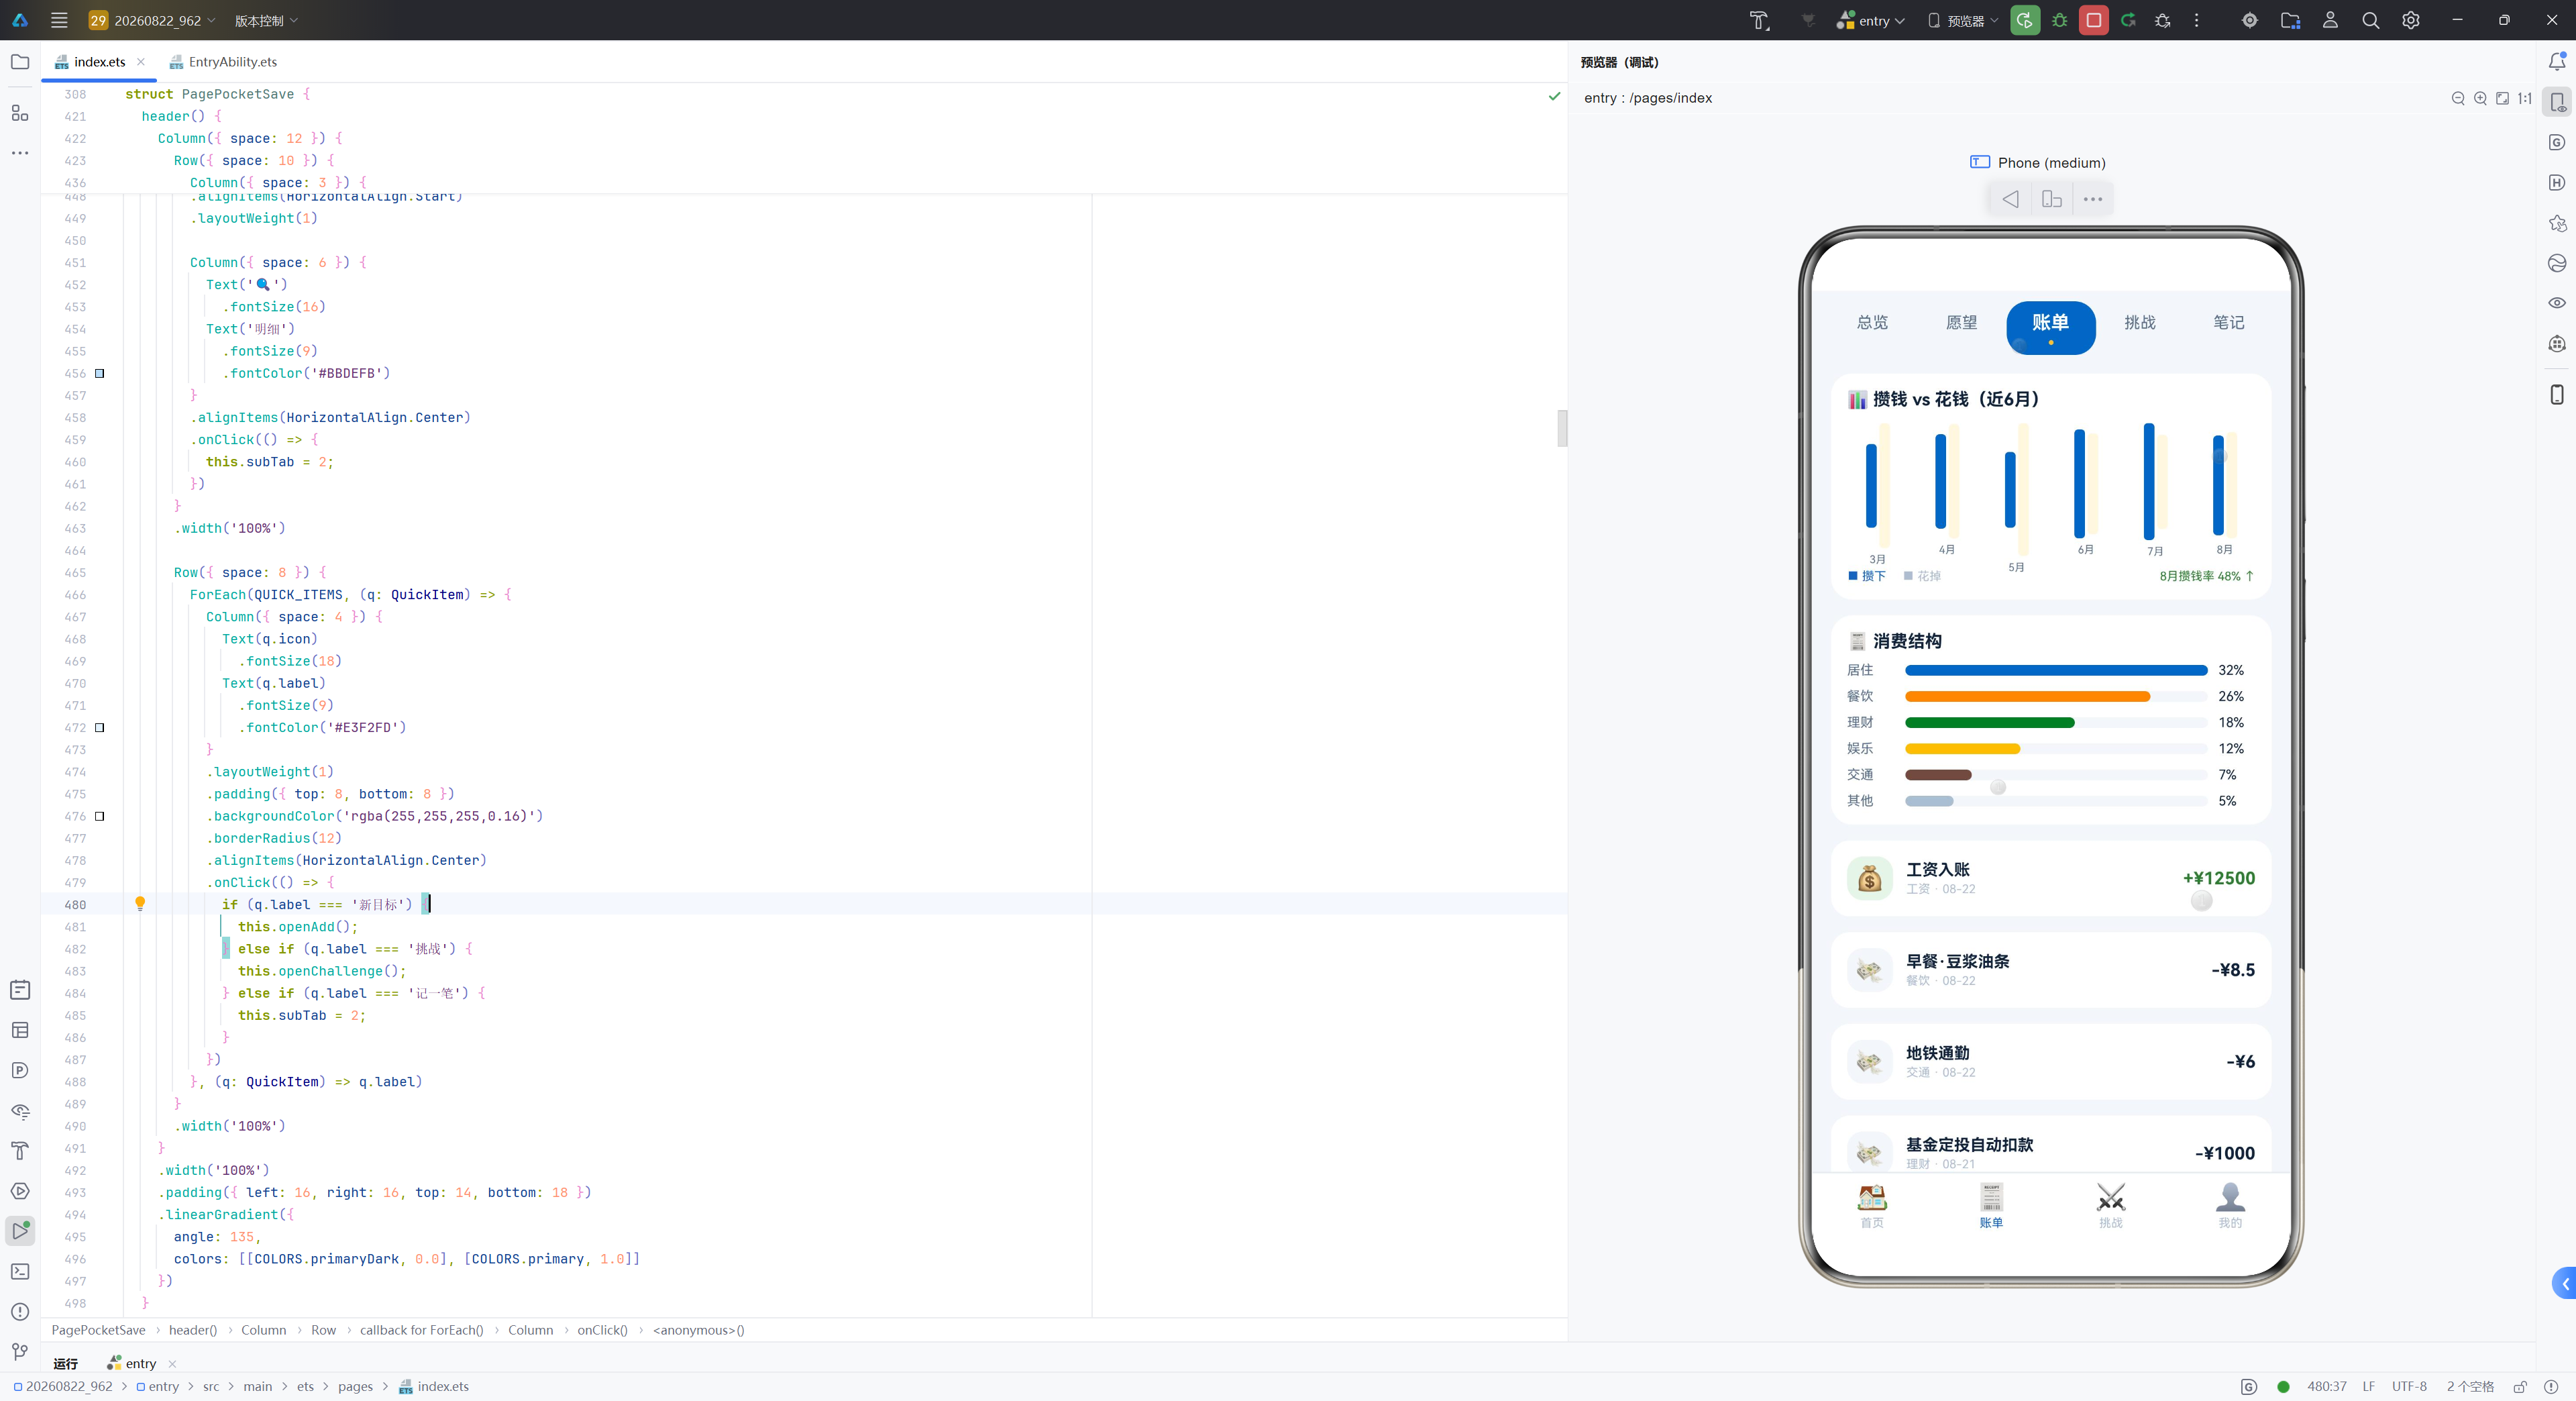Viewport: 2576px width, 1401px height.
Task: Click the multi-device layout icon in previewer
Action: pyautogui.click(x=2052, y=199)
